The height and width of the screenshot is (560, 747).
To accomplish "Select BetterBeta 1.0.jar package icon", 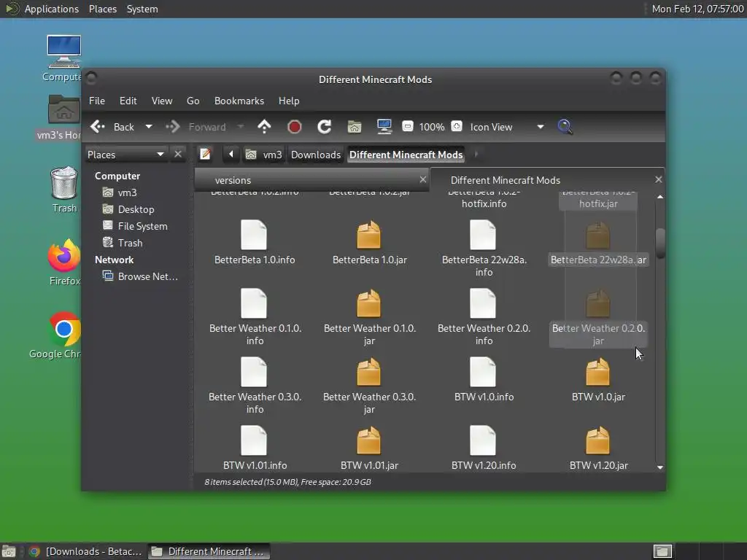I will click(x=368, y=235).
